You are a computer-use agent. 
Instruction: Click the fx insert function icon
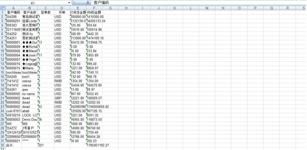click(88, 3)
